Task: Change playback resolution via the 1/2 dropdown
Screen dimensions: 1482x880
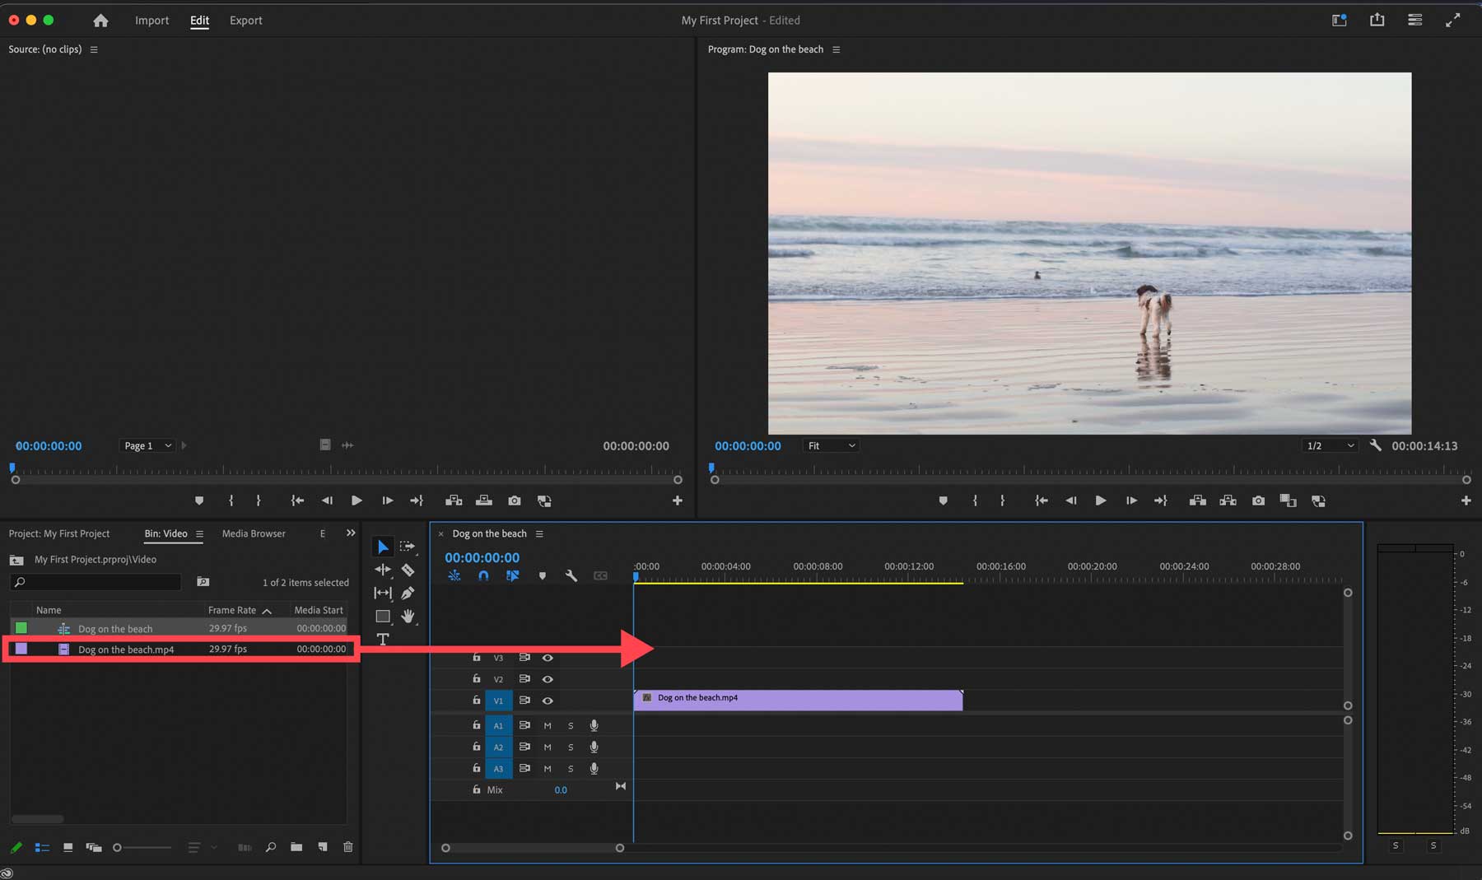Action: point(1329,445)
